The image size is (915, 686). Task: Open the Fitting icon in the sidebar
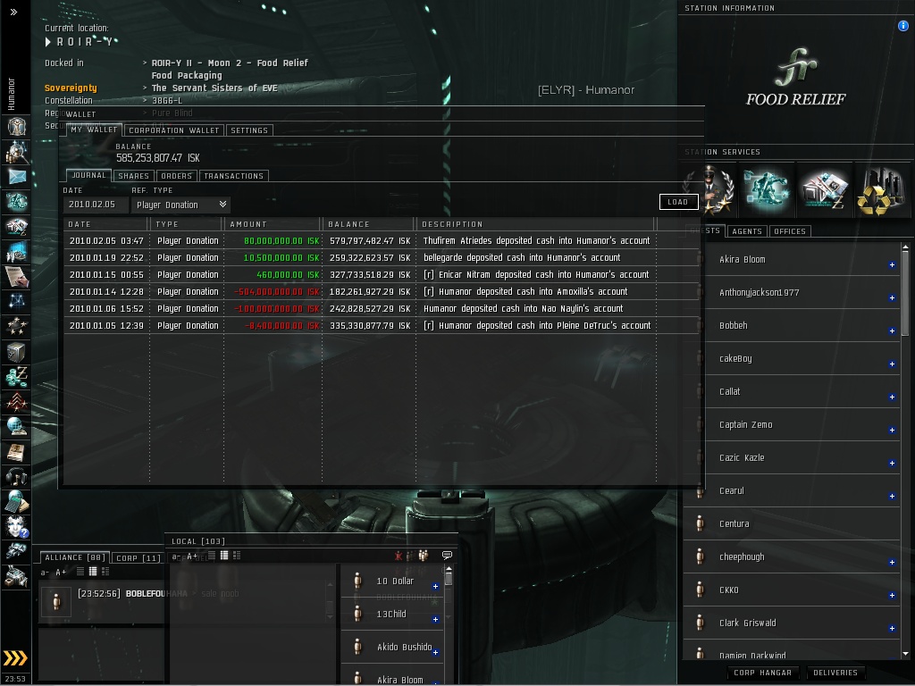pos(16,201)
